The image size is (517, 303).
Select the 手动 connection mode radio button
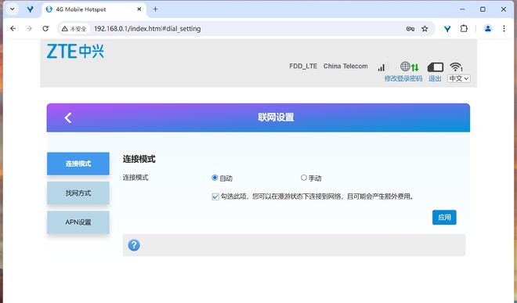click(x=304, y=178)
